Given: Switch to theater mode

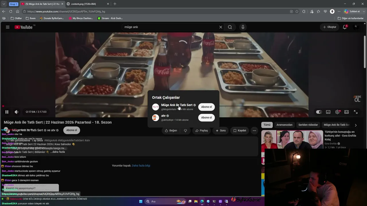Looking at the screenshot, I should (347, 112).
